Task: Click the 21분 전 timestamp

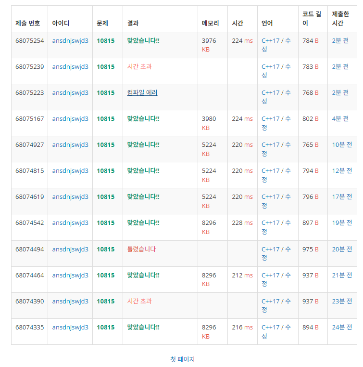Action: [342, 275]
